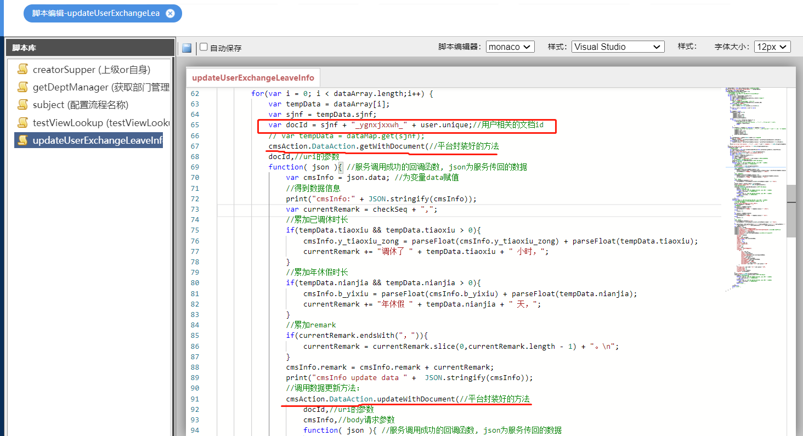
Task: Click the testViewLookup script scroll icon
Action: click(22, 122)
